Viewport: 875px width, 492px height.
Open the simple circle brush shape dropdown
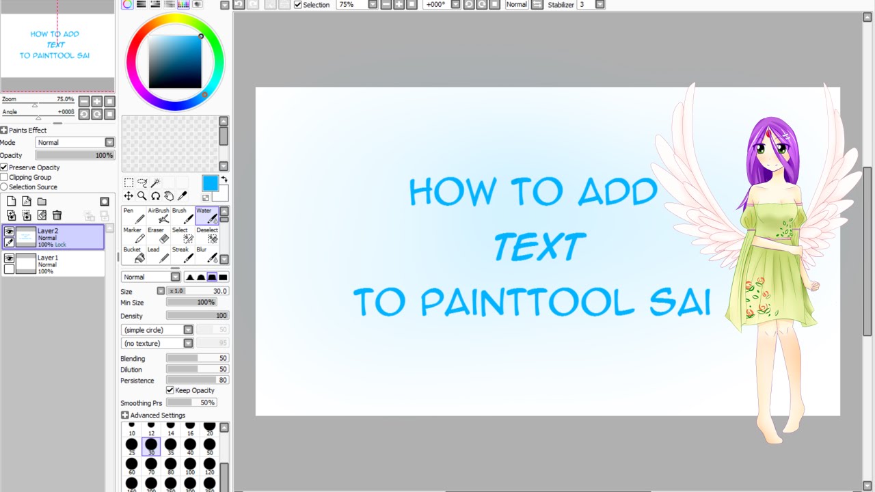(x=157, y=330)
